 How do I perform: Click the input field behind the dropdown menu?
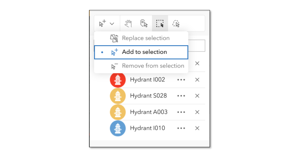pyautogui.click(x=197, y=46)
